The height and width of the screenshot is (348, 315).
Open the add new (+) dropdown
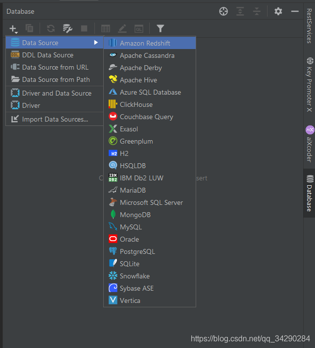[x=13, y=29]
